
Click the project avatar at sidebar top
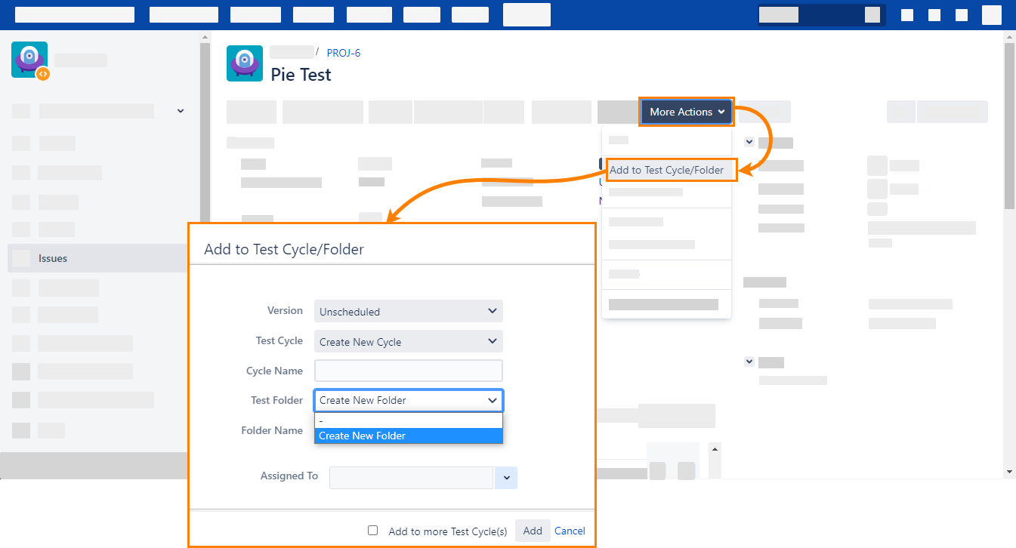pyautogui.click(x=29, y=59)
